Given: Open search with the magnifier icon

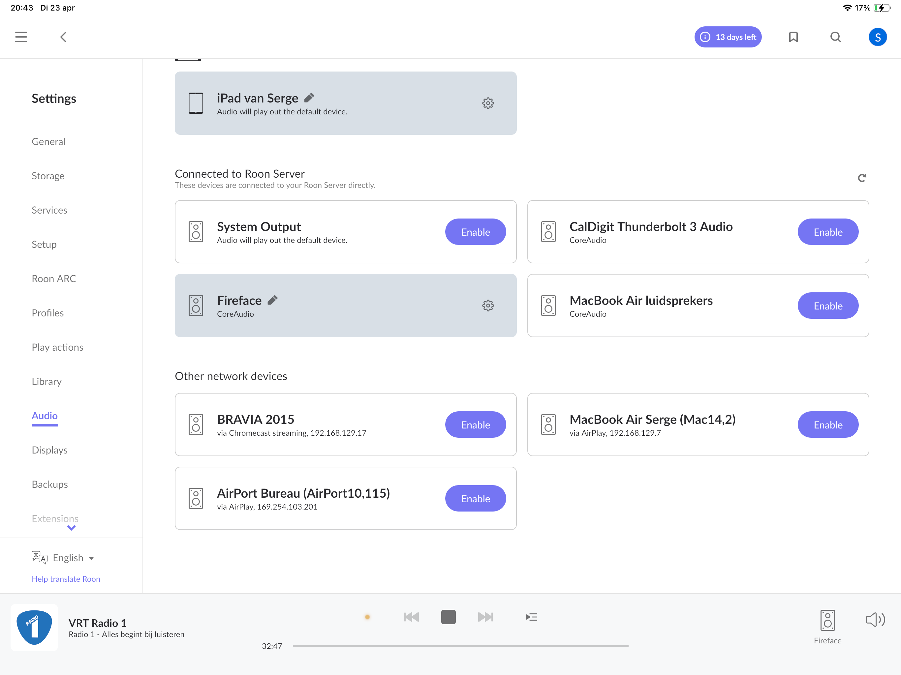Looking at the screenshot, I should point(835,37).
